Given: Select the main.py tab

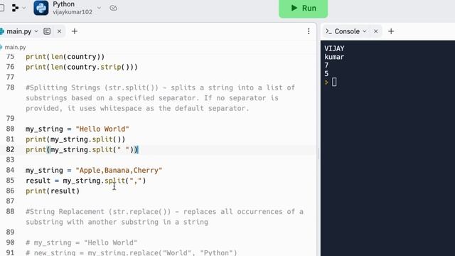Looking at the screenshot, I should point(19,31).
